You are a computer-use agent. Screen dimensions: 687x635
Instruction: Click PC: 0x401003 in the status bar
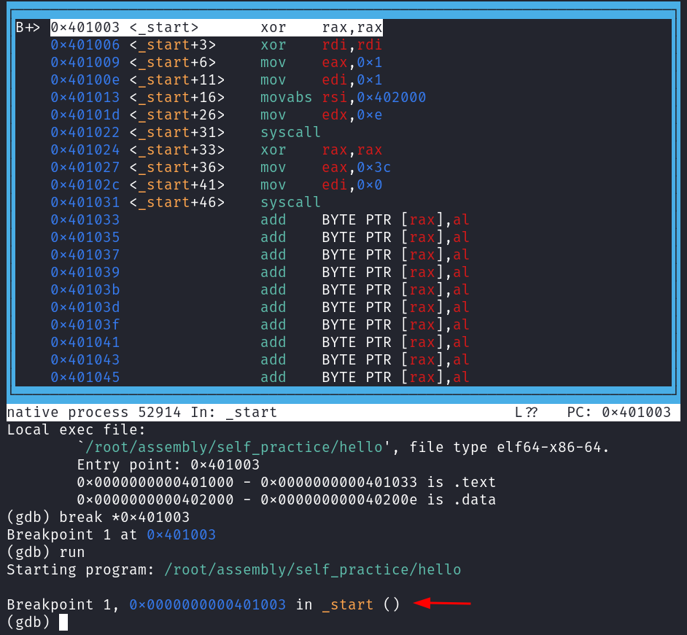pyautogui.click(x=618, y=413)
